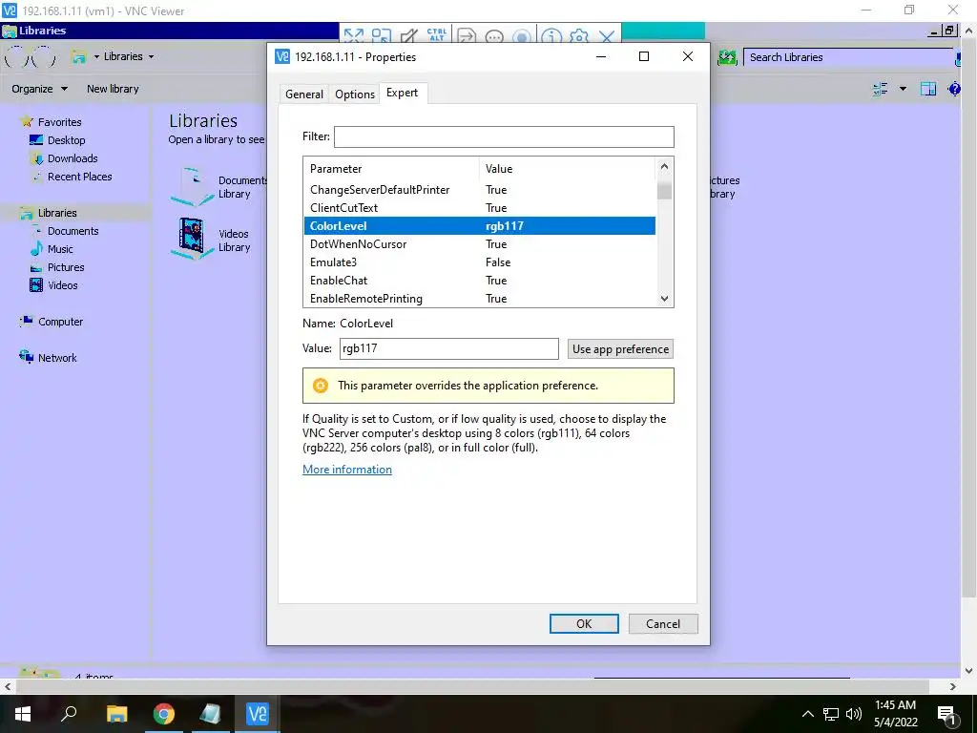Click the change view icon in Libraries toolbar
977x733 pixels.
[881, 89]
